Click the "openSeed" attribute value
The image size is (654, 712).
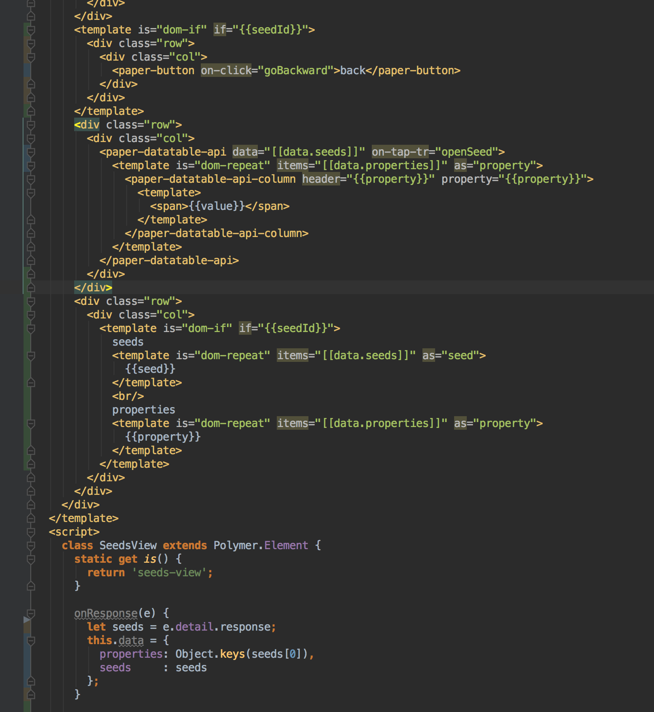467,152
